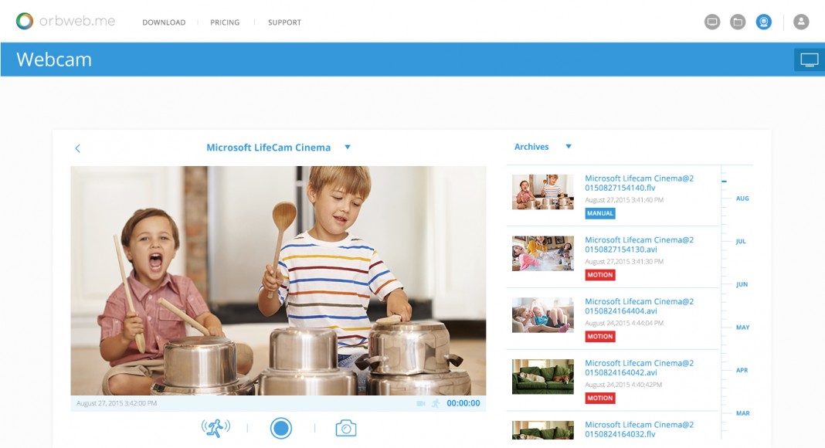Take a snapshot with the camera icon

(345, 428)
